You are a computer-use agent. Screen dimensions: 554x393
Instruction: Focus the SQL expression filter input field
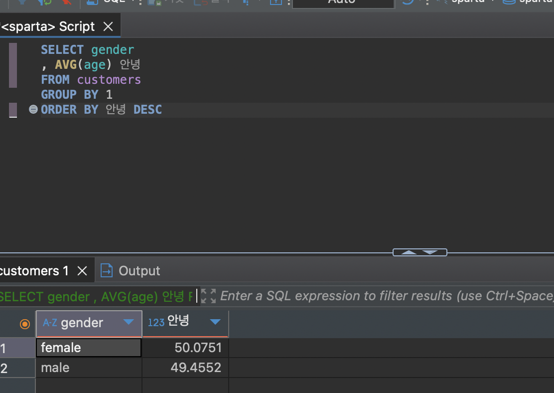(387, 296)
